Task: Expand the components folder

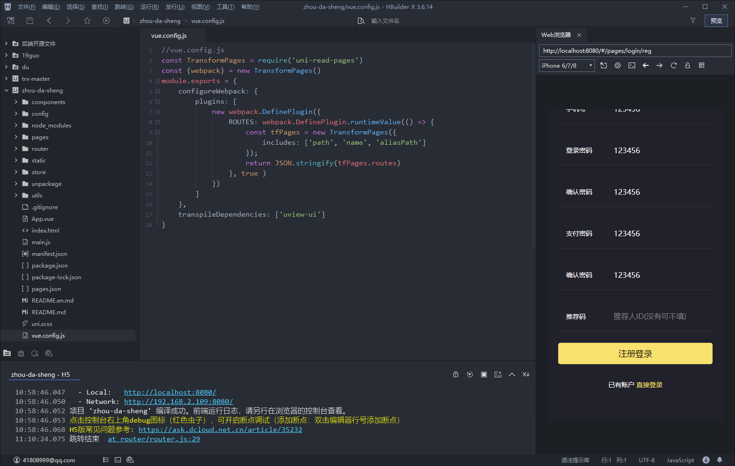Action: coord(16,102)
